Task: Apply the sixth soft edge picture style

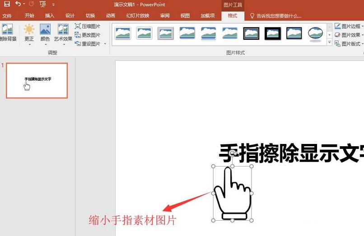Action: 229,33
